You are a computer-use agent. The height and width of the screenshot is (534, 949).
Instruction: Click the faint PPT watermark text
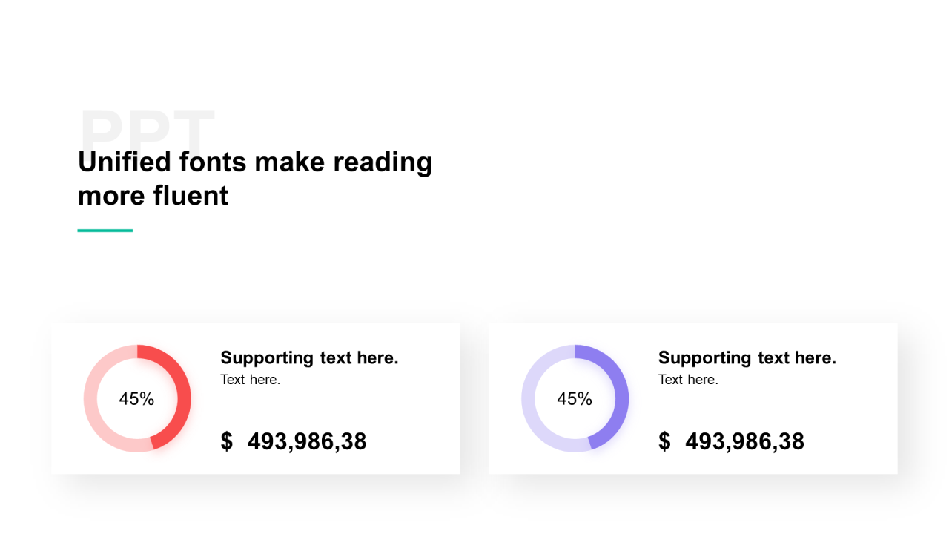[147, 128]
